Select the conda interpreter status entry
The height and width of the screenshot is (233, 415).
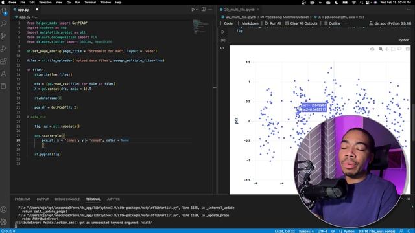[x=377, y=231]
